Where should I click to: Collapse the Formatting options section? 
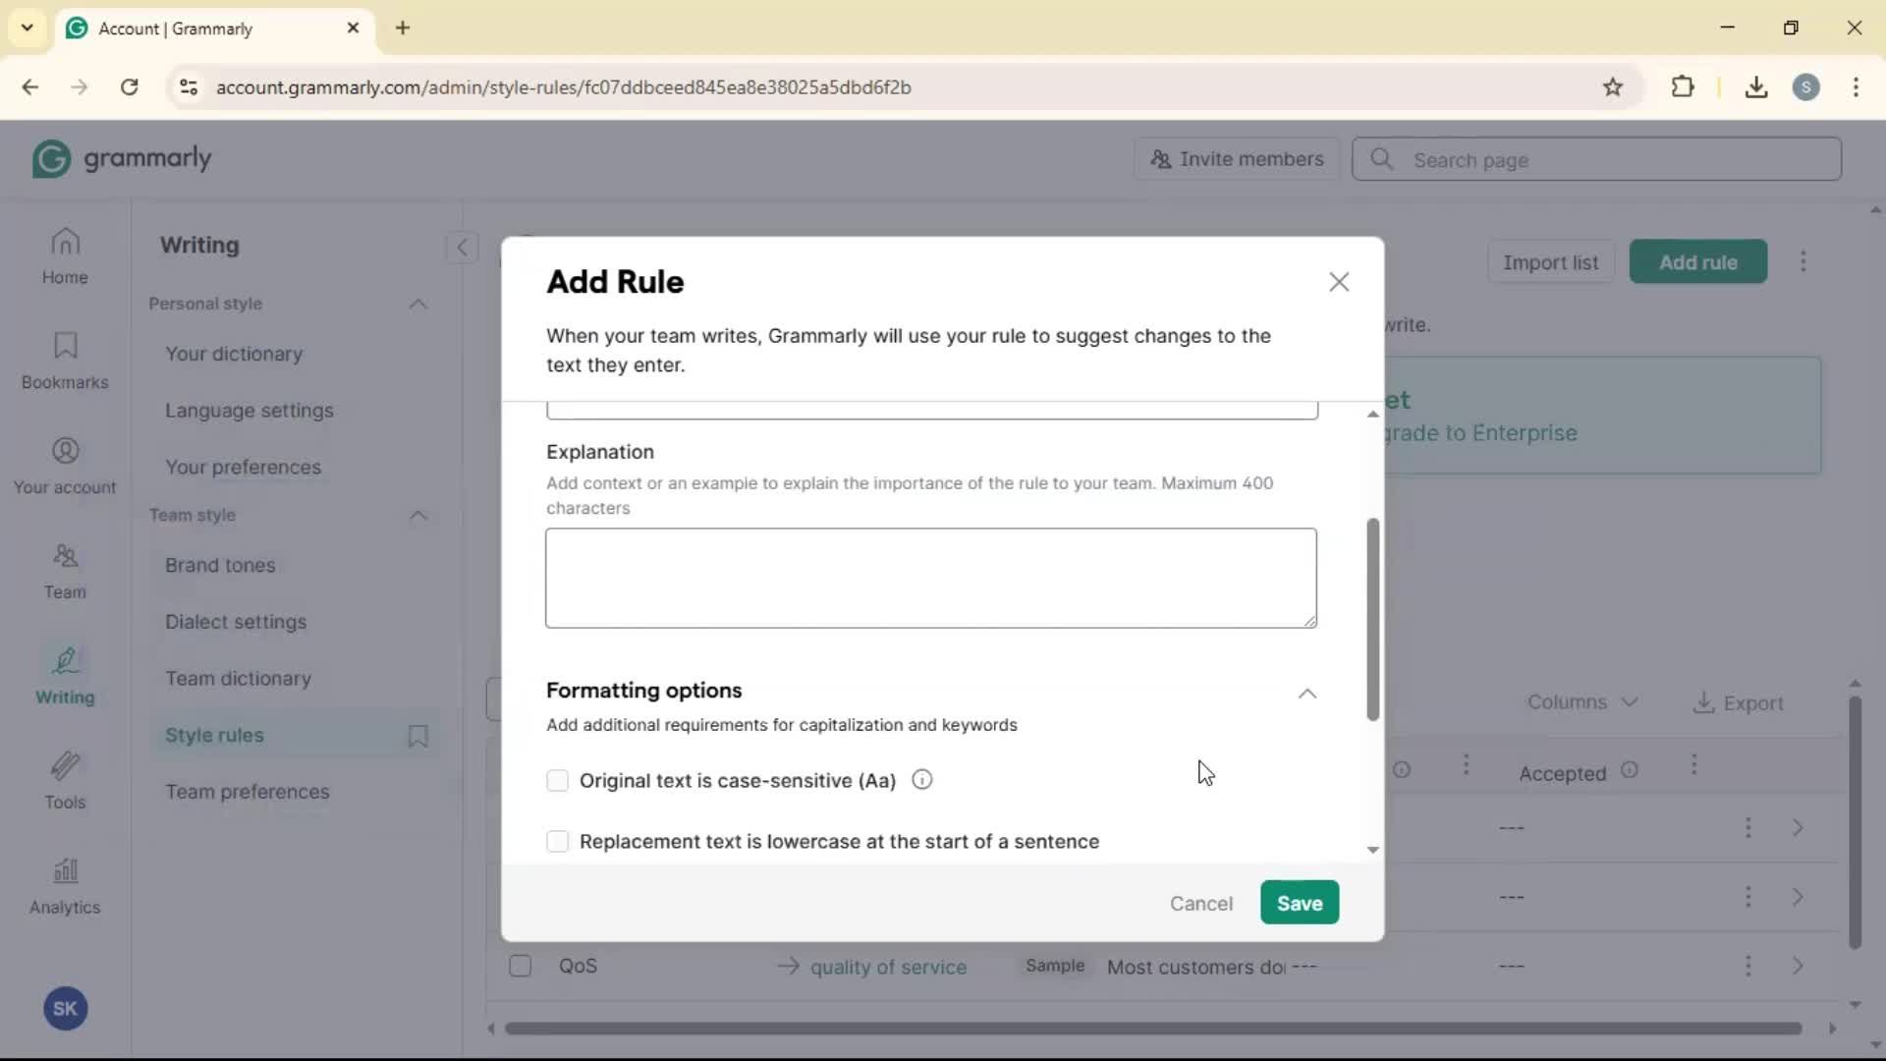pyautogui.click(x=1306, y=694)
